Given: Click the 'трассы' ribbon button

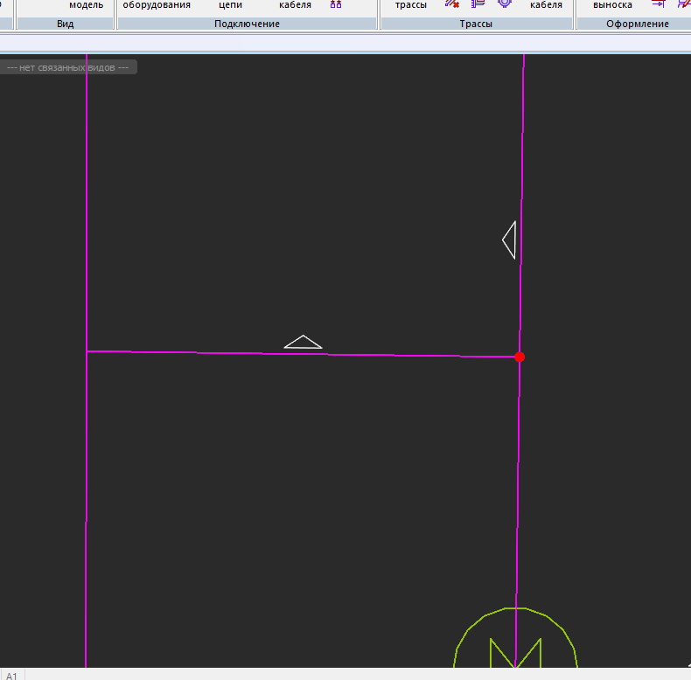Looking at the screenshot, I should tap(410, 5).
